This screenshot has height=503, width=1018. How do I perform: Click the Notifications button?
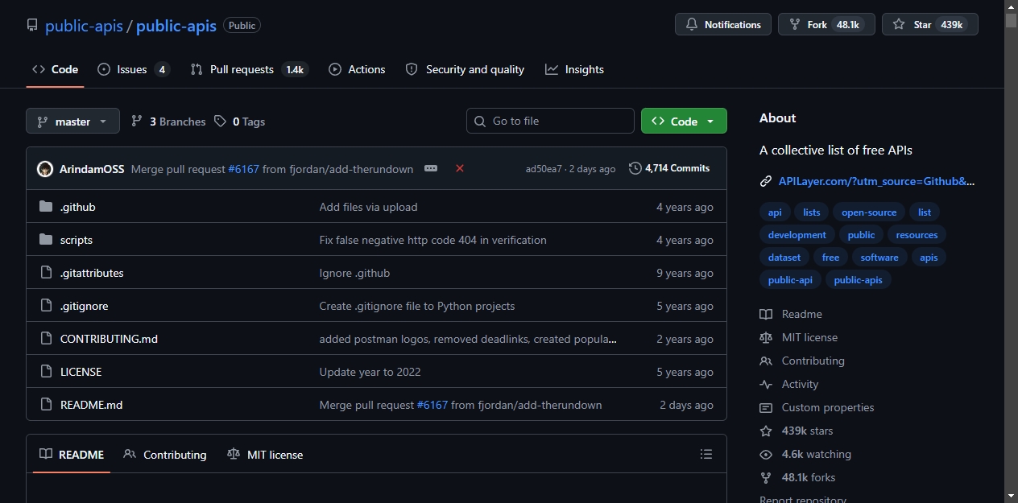click(x=723, y=25)
